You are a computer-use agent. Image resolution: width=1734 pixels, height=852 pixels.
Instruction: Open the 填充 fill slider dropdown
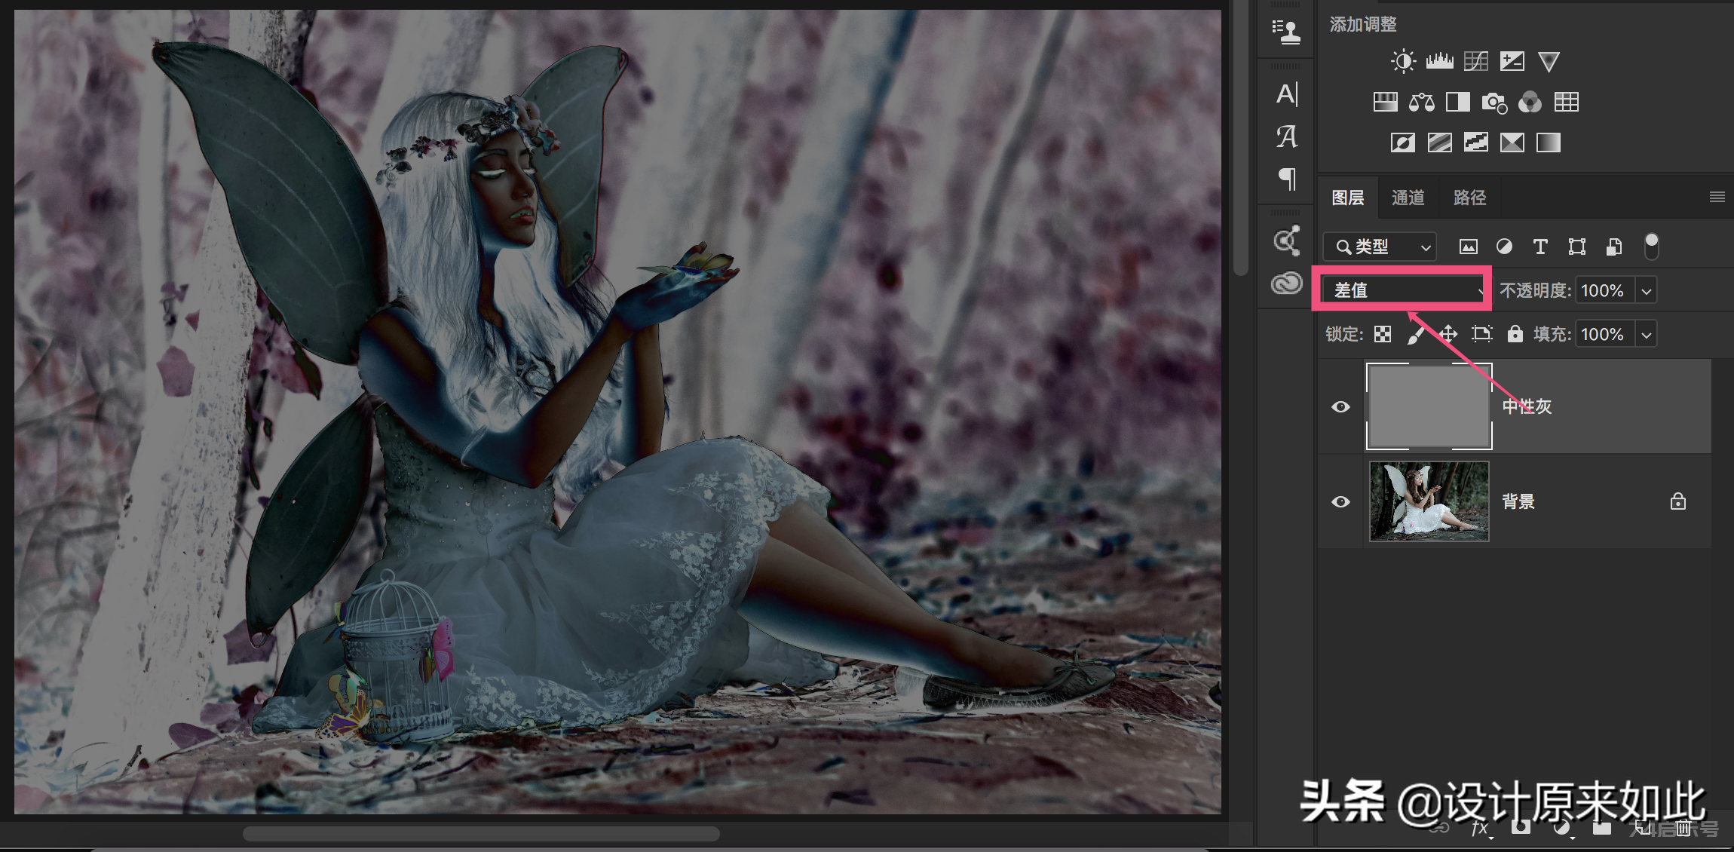(1647, 335)
